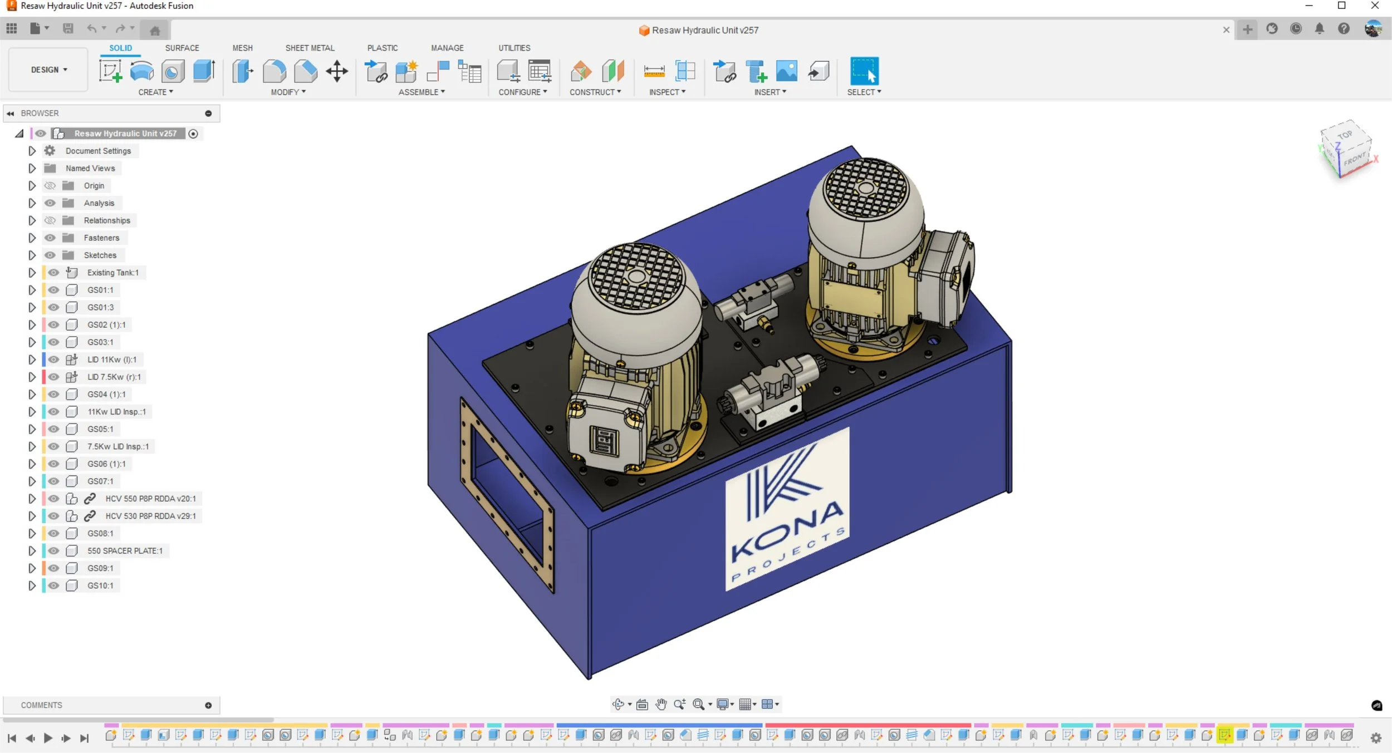Open the Measure tool under Inspect
The width and height of the screenshot is (1392, 753).
pos(654,71)
